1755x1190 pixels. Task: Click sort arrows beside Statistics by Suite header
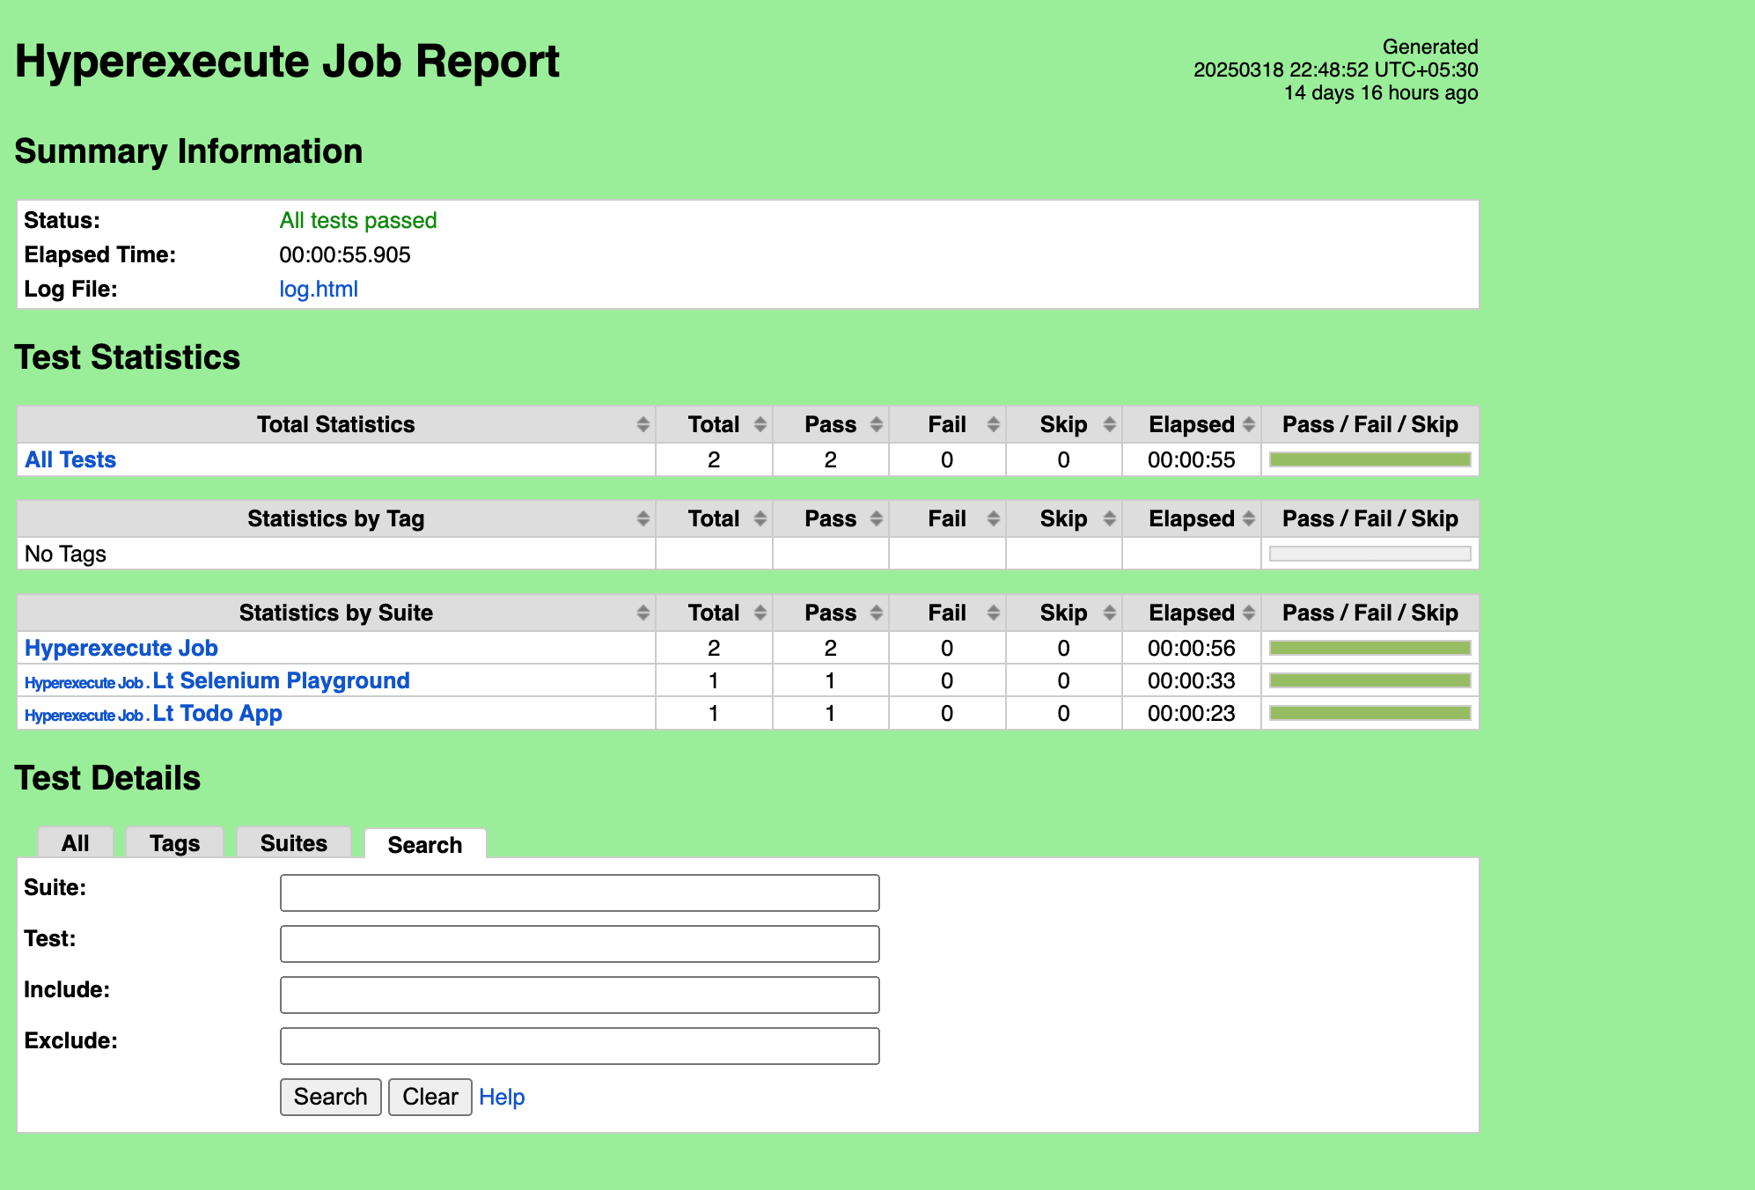pyautogui.click(x=643, y=613)
